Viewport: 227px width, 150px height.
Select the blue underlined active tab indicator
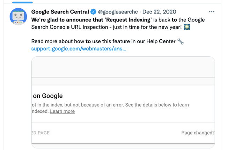22,2
